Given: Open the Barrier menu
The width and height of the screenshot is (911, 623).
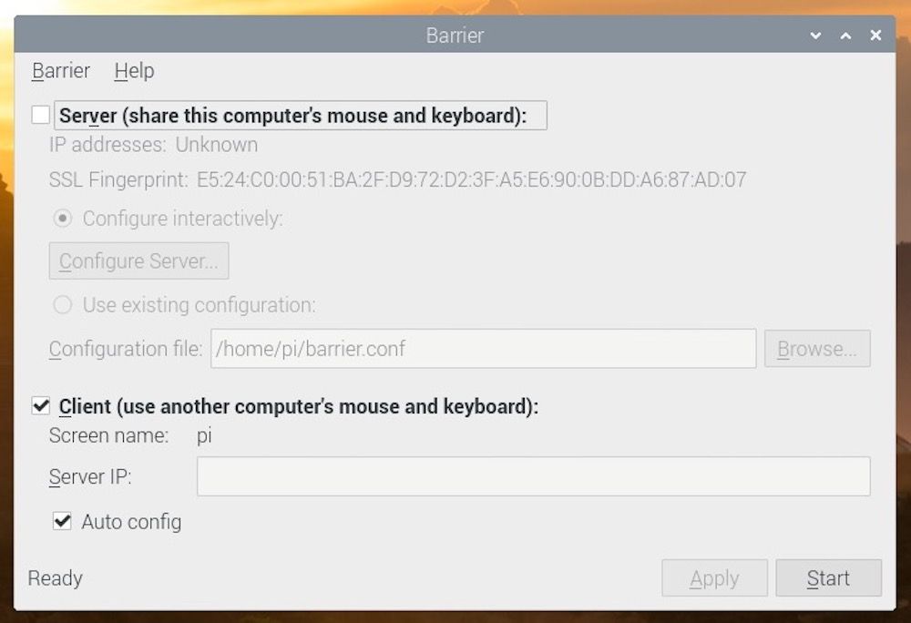Looking at the screenshot, I should tap(60, 70).
